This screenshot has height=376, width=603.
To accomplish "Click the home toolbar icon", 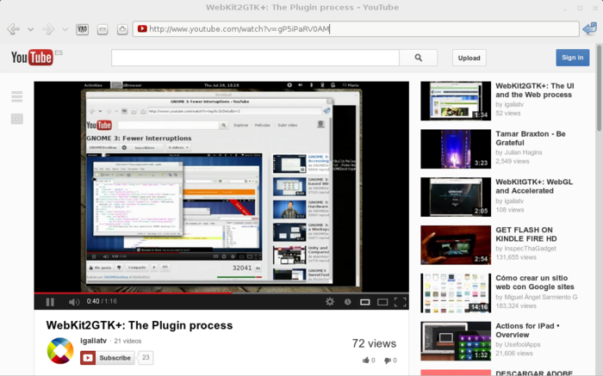I will (122, 29).
